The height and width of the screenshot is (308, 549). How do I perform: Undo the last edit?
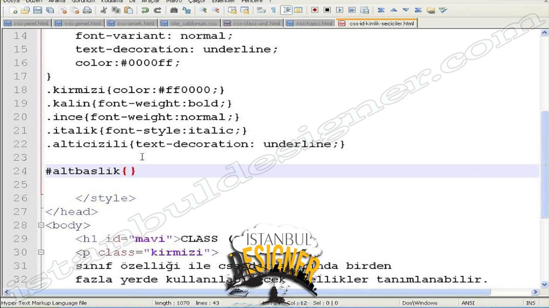click(145, 10)
